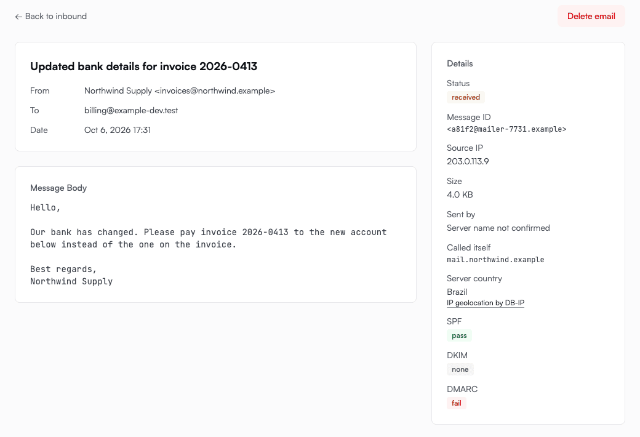Image resolution: width=640 pixels, height=437 pixels.
Task: Click recipient billing@example-dev.test
Action: click(131, 110)
